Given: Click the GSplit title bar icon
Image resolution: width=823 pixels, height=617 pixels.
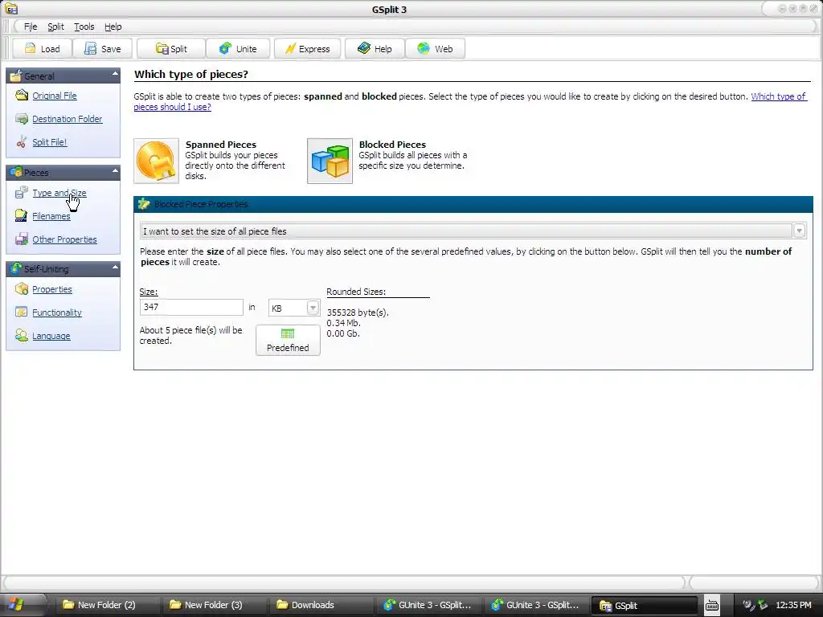Looking at the screenshot, I should tap(10, 9).
